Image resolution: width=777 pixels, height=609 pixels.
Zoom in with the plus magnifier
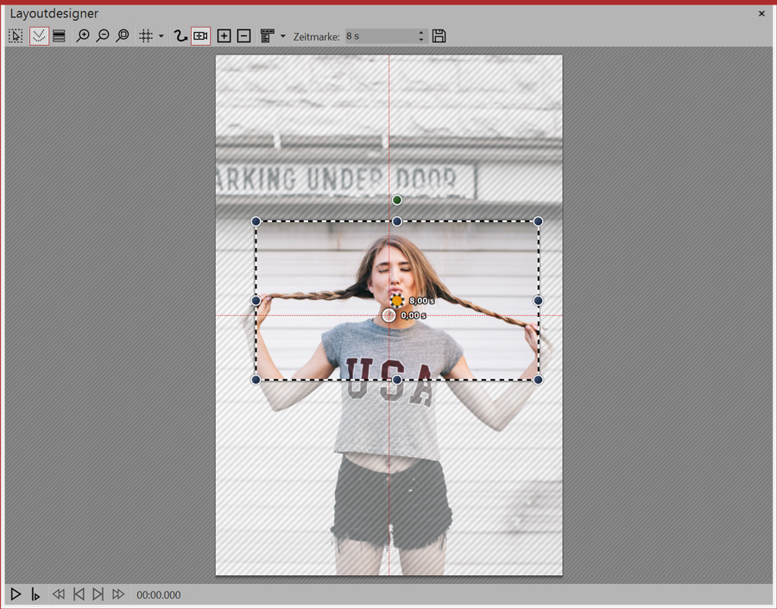[83, 36]
